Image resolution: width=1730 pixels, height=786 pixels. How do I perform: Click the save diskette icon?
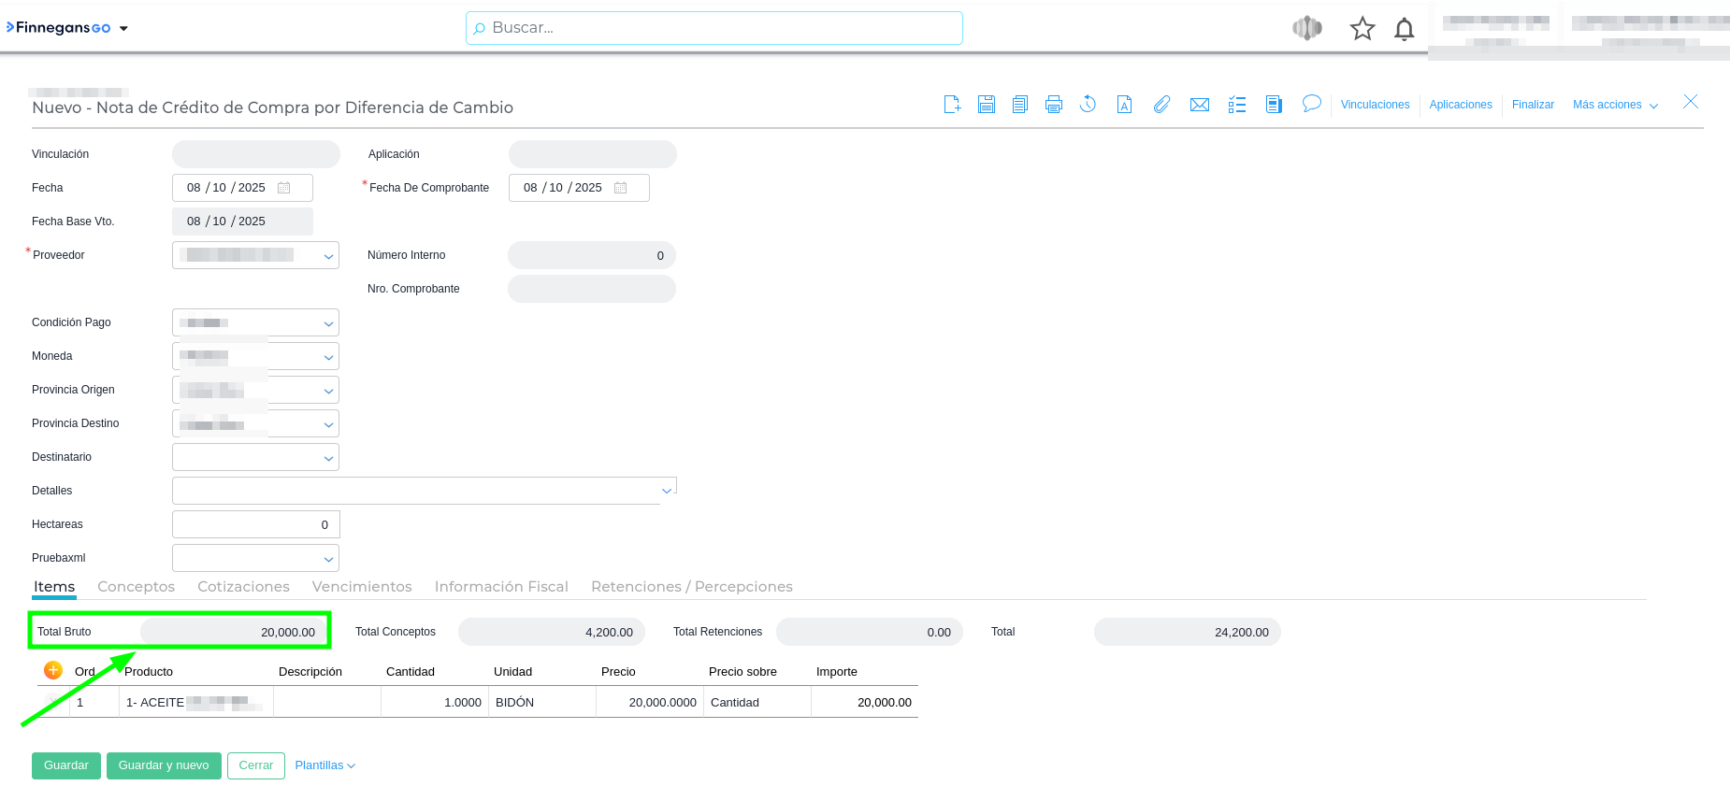(987, 105)
